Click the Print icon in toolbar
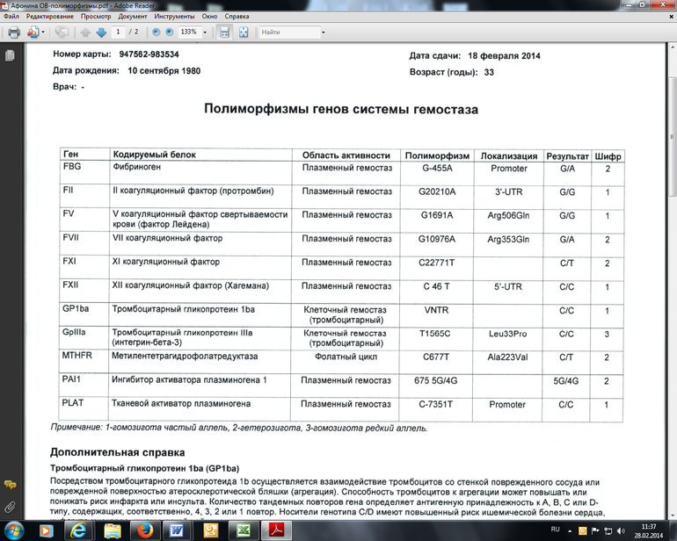The image size is (677, 541). 13,32
